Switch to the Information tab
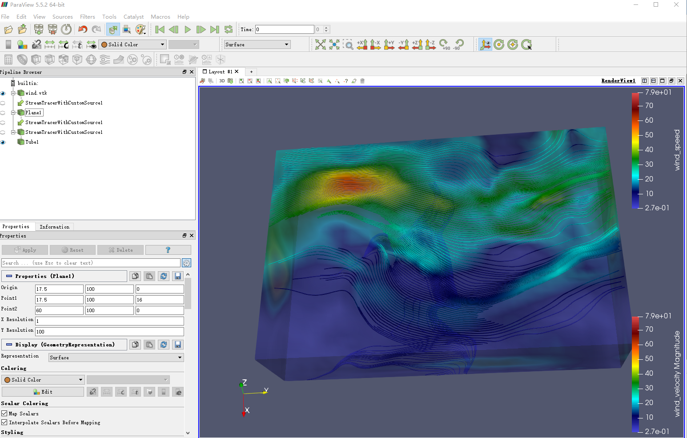The width and height of the screenshot is (687, 438). 55,227
